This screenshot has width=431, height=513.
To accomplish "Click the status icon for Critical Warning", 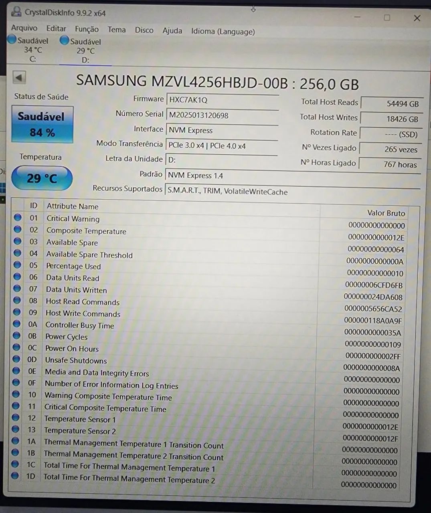I will (18, 218).
